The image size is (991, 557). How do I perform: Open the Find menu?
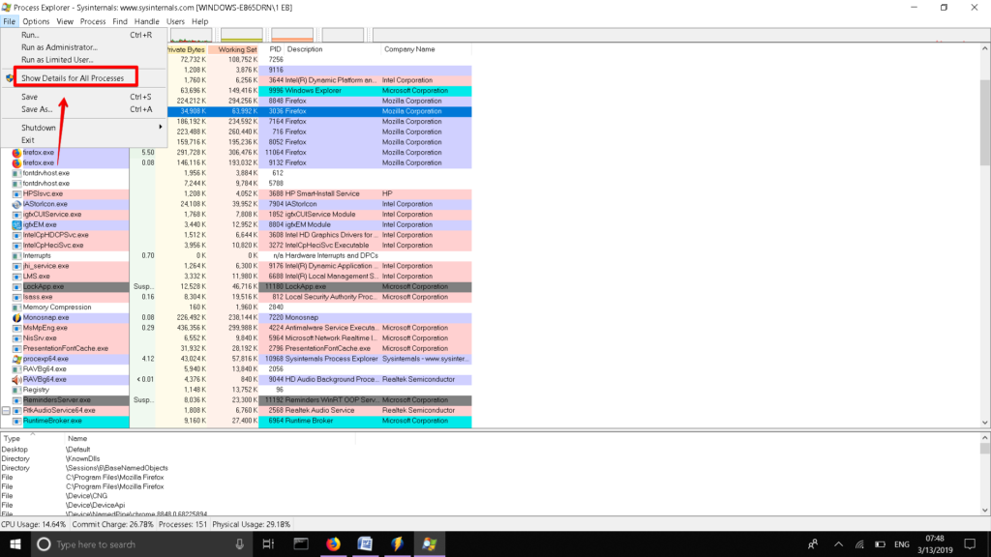pos(119,21)
